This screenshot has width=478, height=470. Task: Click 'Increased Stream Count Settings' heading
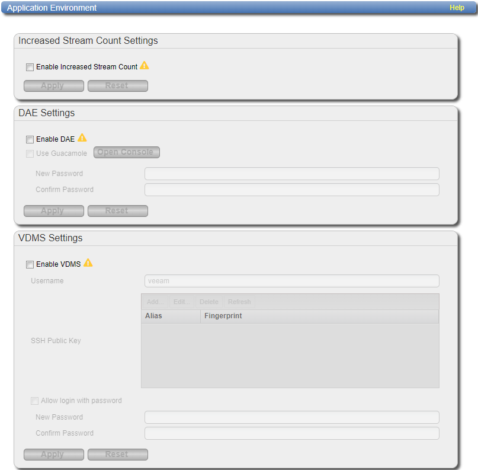pyautogui.click(x=88, y=40)
